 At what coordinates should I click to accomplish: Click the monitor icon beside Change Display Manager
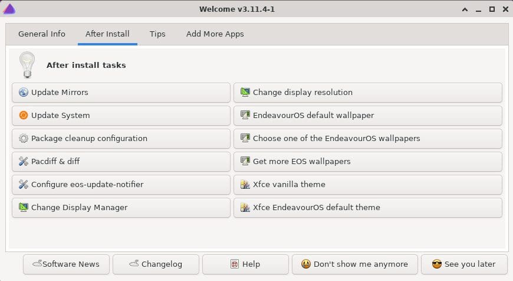pyautogui.click(x=23, y=207)
